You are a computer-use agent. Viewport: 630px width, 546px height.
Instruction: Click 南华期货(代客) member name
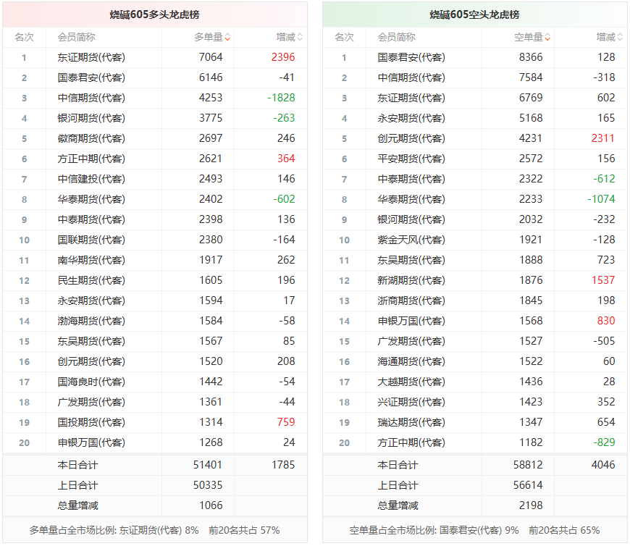91,261
